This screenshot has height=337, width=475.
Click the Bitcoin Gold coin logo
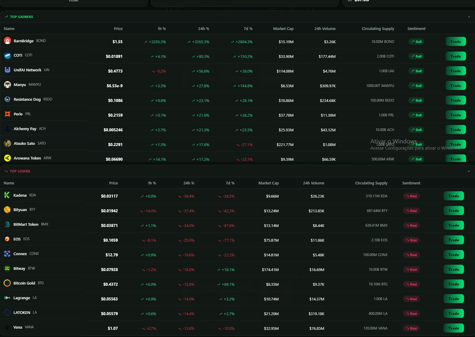pyautogui.click(x=7, y=283)
